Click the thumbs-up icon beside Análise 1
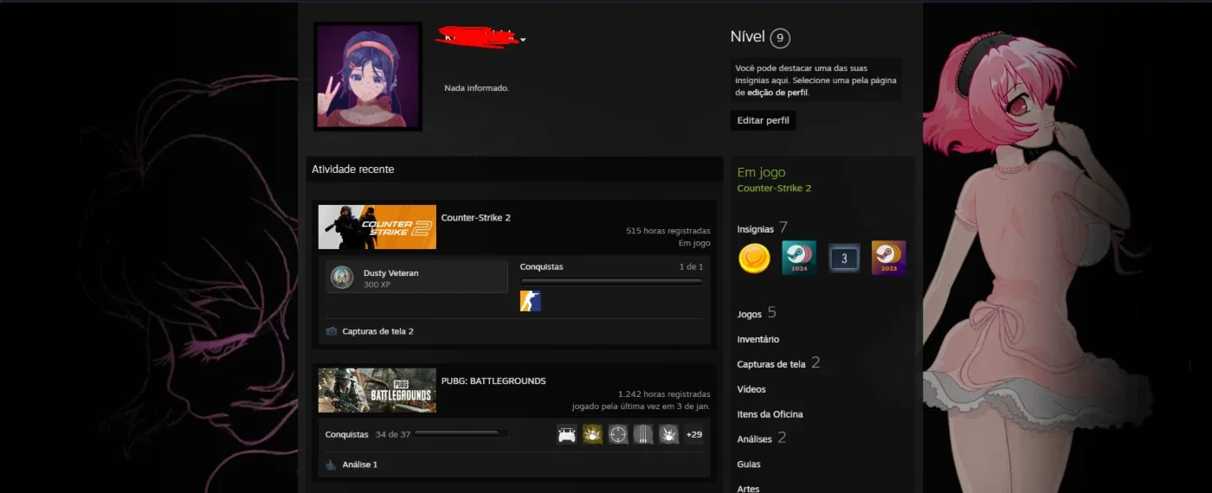Screen dimensions: 1212x493 (331, 464)
